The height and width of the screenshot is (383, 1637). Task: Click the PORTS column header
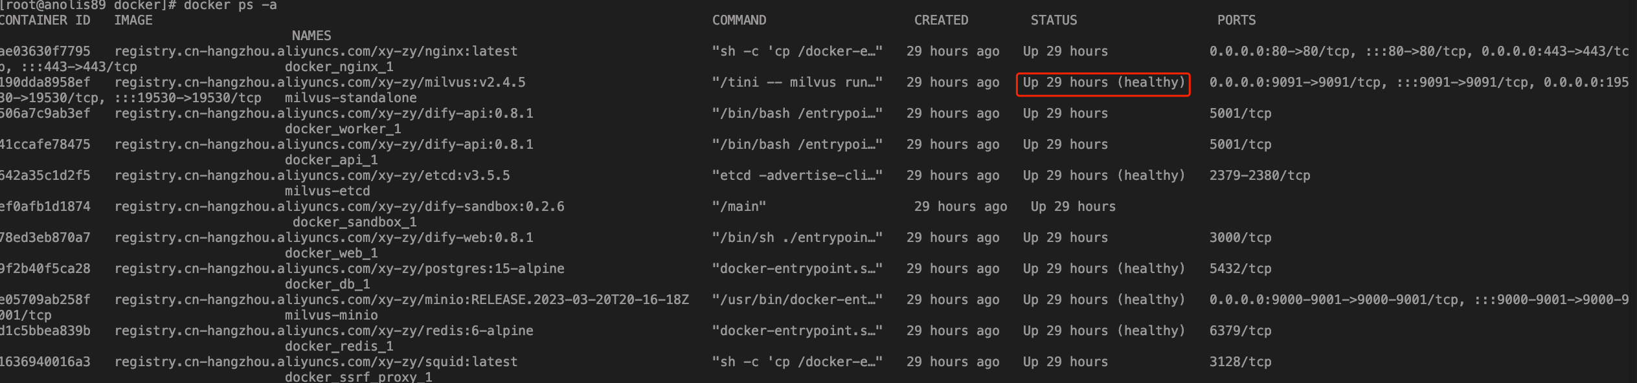click(x=1236, y=21)
